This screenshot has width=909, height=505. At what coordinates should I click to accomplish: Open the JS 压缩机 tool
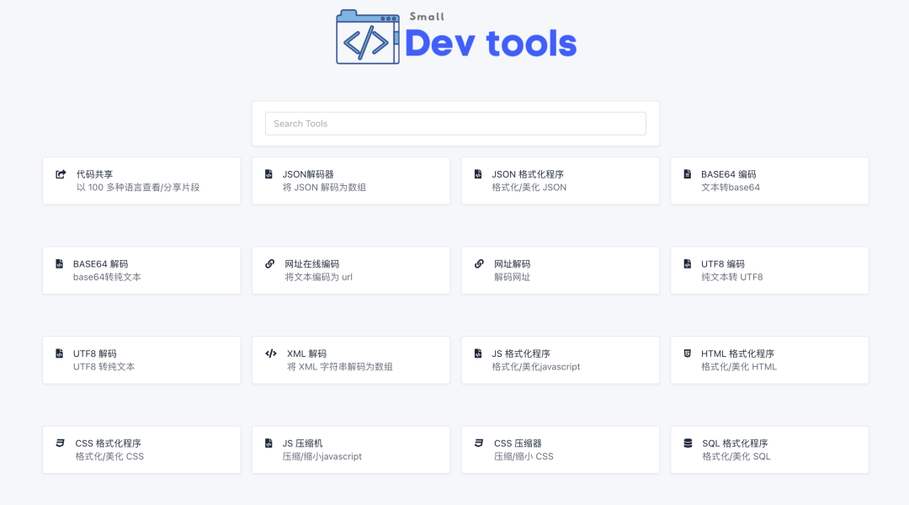(351, 449)
